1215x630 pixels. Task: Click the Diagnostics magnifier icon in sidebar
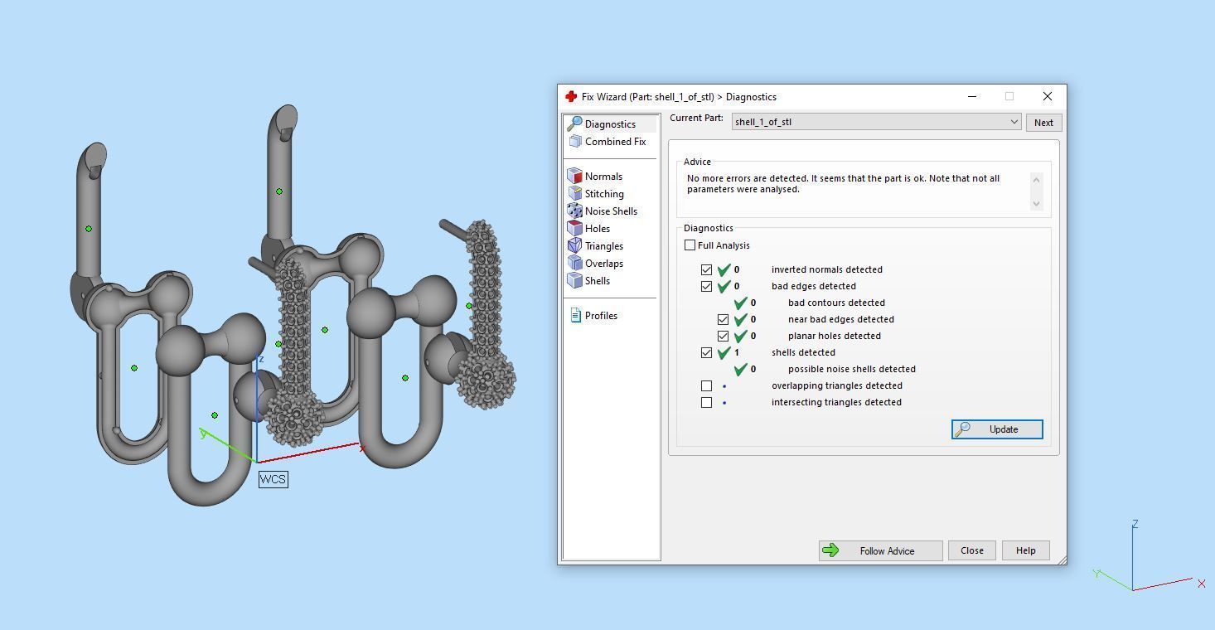(x=574, y=124)
